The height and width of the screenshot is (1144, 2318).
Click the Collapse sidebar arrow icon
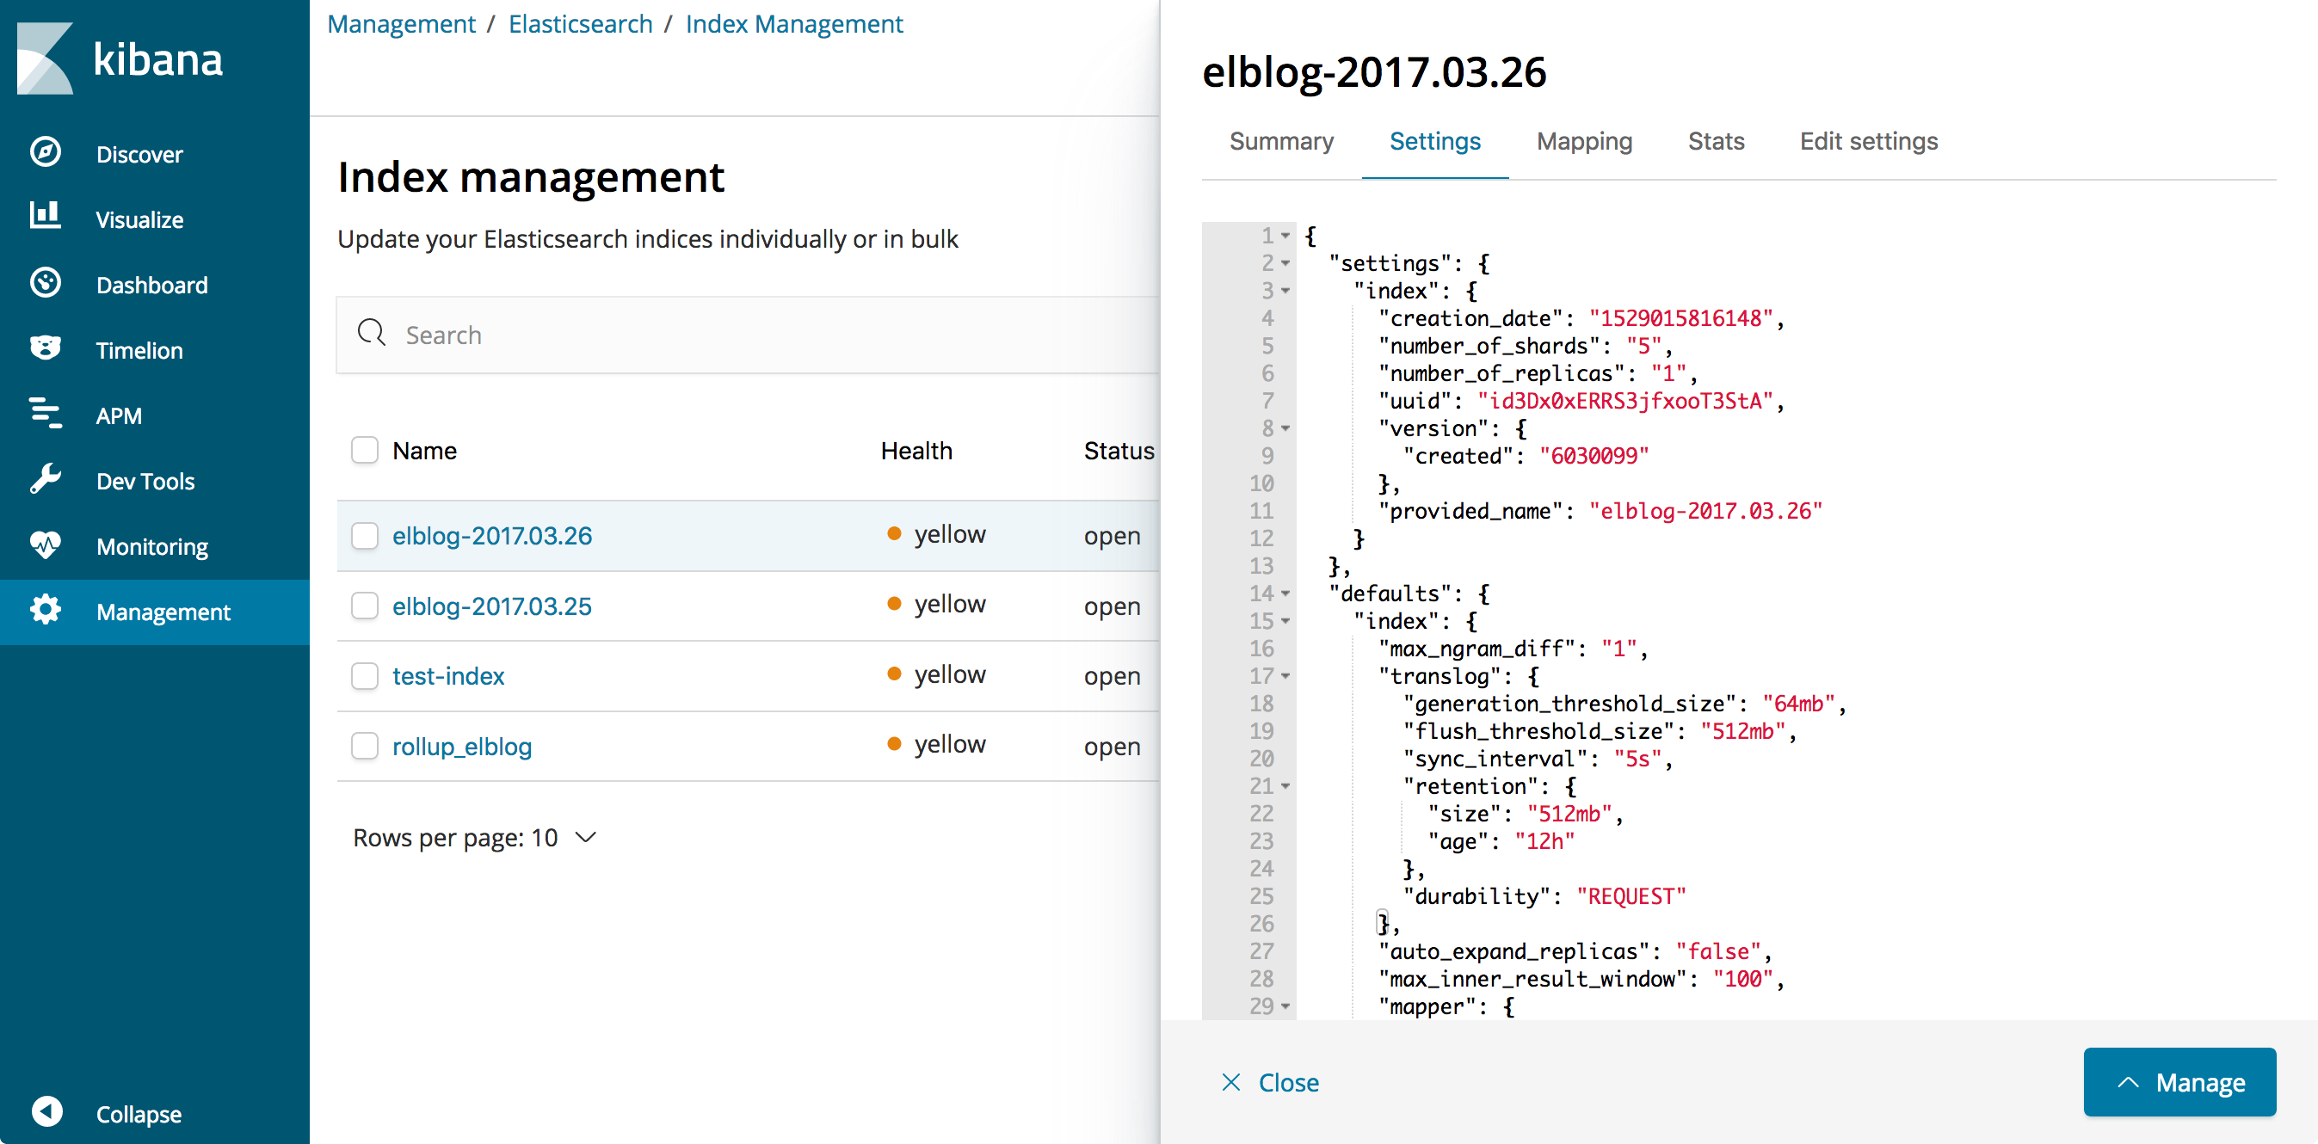pyautogui.click(x=46, y=1111)
